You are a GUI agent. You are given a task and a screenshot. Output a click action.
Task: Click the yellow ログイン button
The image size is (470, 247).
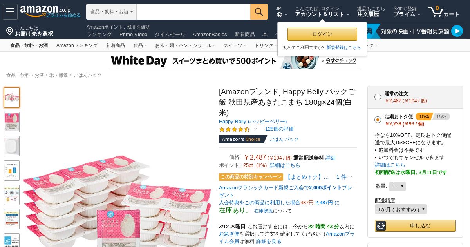coord(322,34)
